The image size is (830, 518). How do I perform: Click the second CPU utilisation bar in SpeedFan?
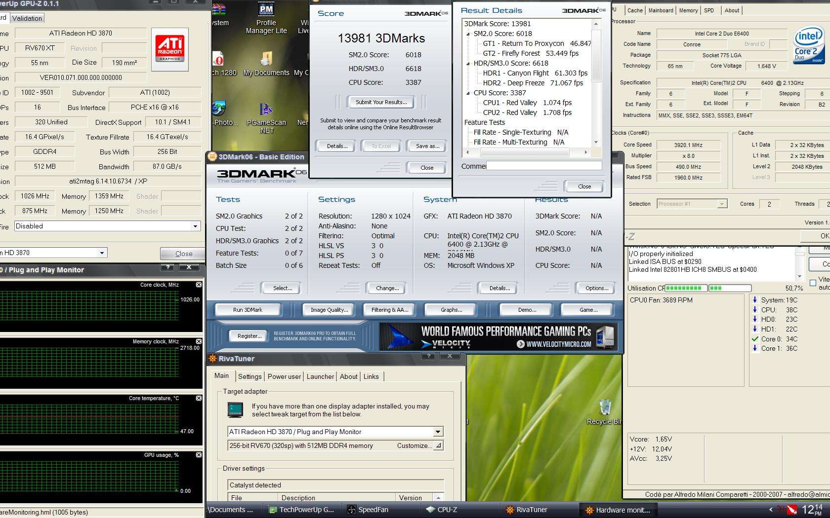click(730, 288)
